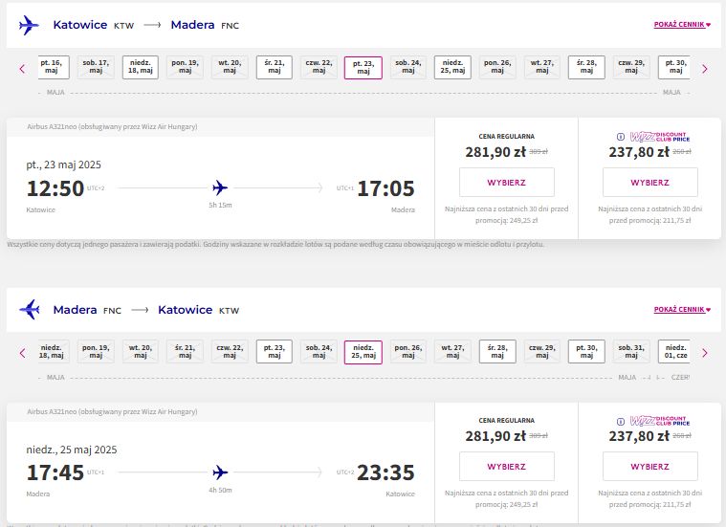The width and height of the screenshot is (726, 527).
Task: Select outbound date niedz. 25, maj
Action: point(452,67)
